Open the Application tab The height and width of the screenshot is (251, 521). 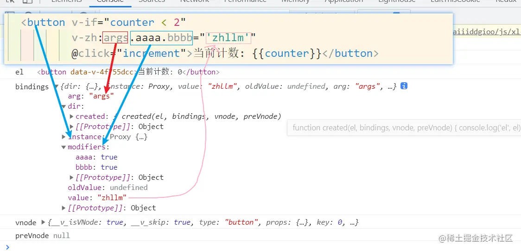(x=343, y=1)
